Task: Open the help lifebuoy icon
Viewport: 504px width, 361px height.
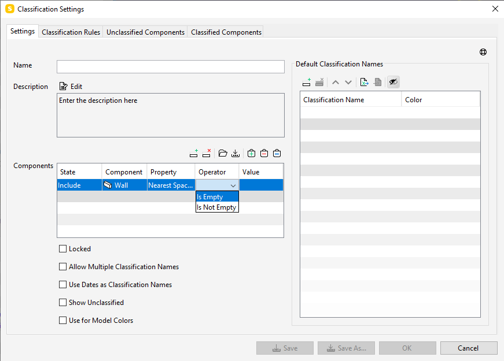Action: pyautogui.click(x=483, y=52)
